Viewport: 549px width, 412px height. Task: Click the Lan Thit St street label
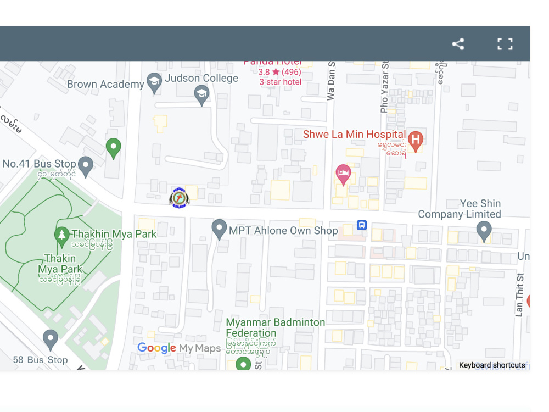pos(519,295)
